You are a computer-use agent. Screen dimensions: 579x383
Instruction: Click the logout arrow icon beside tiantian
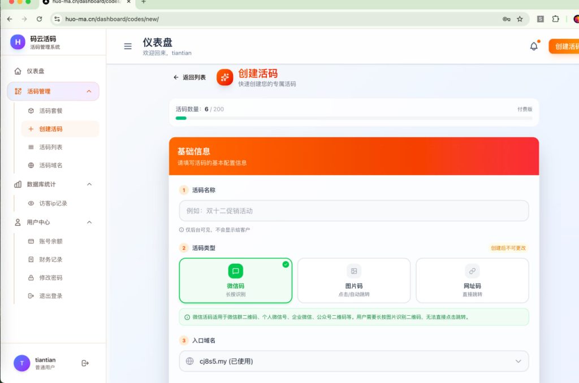[x=85, y=363]
